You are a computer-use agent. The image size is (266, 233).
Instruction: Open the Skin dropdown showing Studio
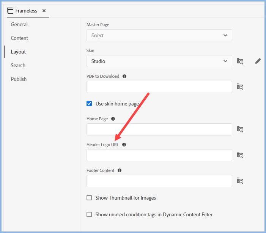coord(159,61)
